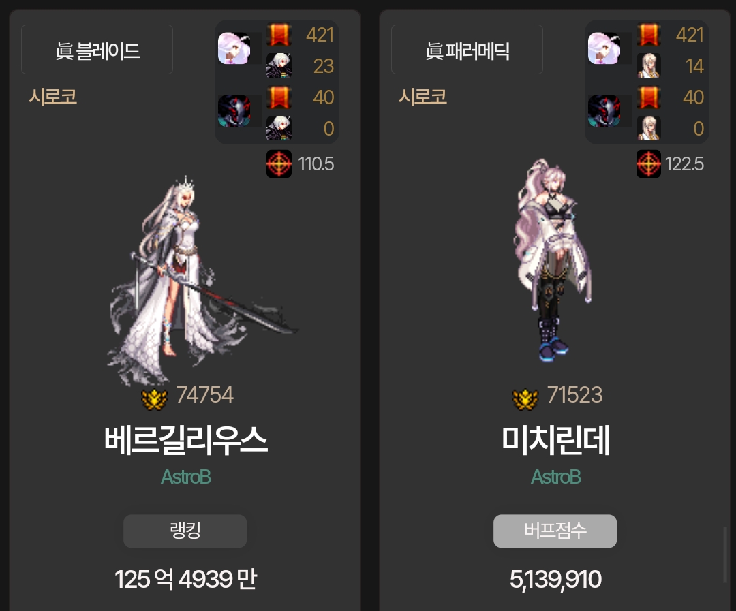Click the dark helmet raid icon in left card

click(x=234, y=111)
